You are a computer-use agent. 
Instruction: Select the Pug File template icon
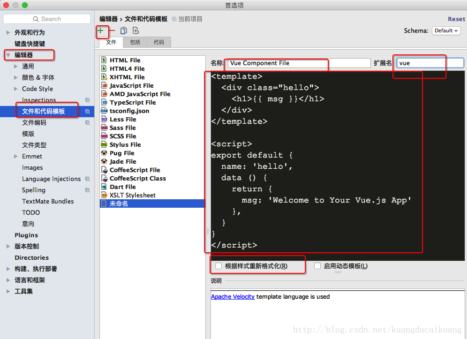click(104, 153)
